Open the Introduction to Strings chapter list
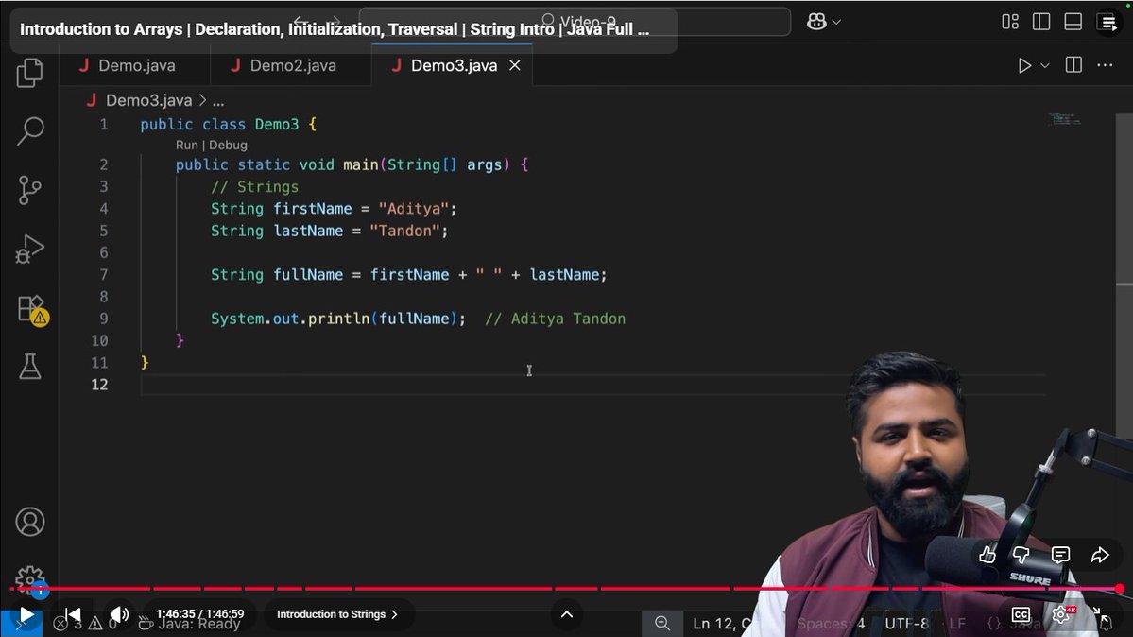Screen dimensions: 1133x637 tap(336, 614)
